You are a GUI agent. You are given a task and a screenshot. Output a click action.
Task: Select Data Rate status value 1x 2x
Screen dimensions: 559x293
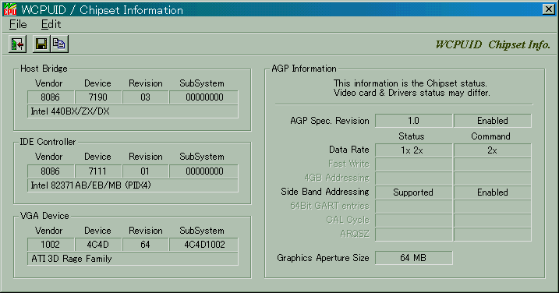(413, 150)
